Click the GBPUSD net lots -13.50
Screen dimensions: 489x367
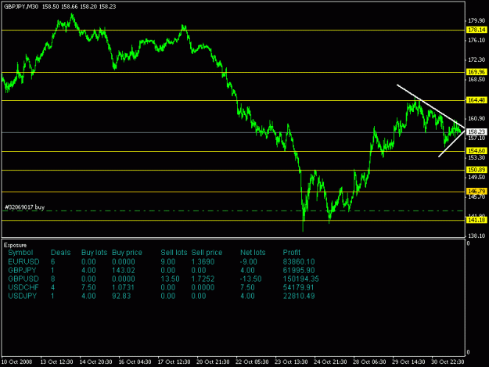[x=250, y=279]
